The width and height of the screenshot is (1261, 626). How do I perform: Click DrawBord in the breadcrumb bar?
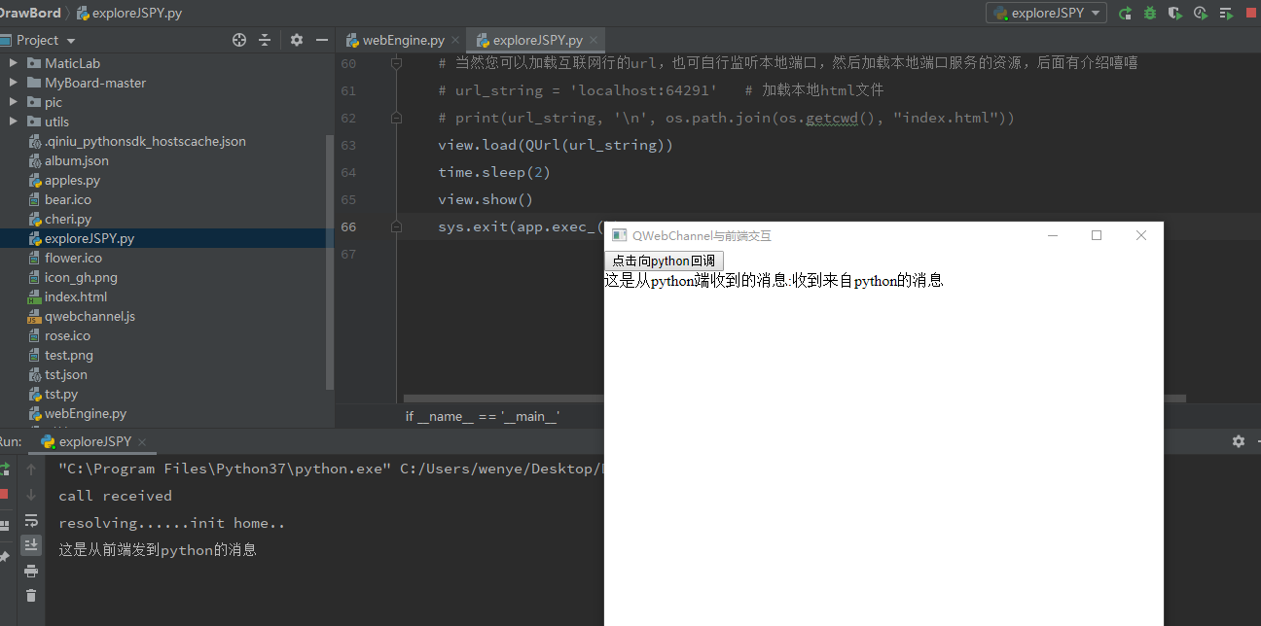(x=29, y=13)
